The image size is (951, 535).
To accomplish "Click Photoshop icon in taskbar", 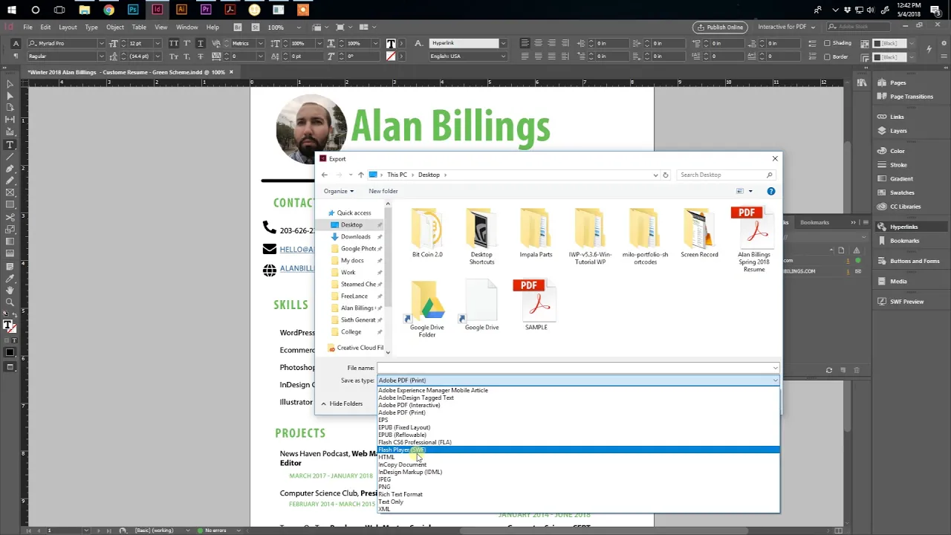I will (132, 10).
